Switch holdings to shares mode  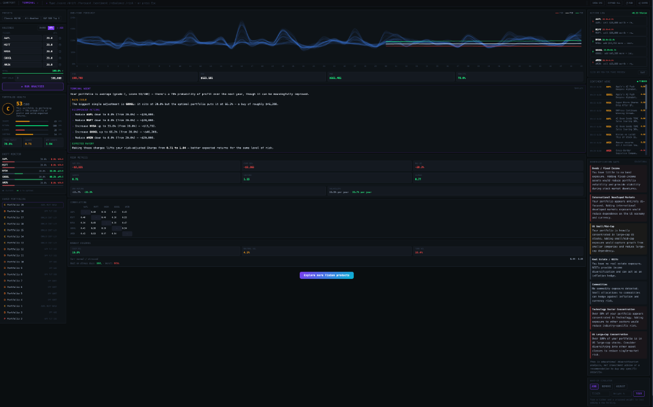[43, 28]
